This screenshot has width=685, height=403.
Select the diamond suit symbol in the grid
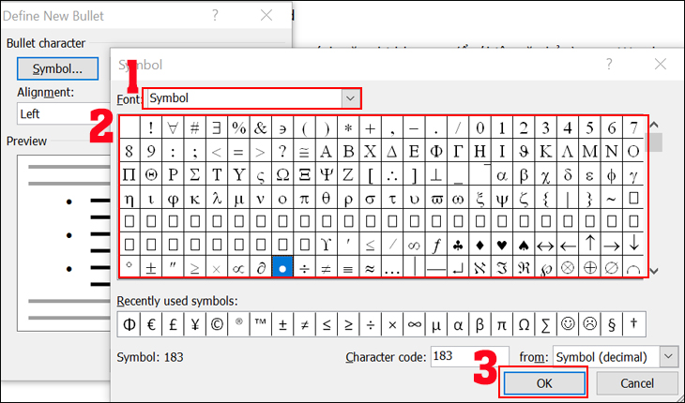point(479,245)
